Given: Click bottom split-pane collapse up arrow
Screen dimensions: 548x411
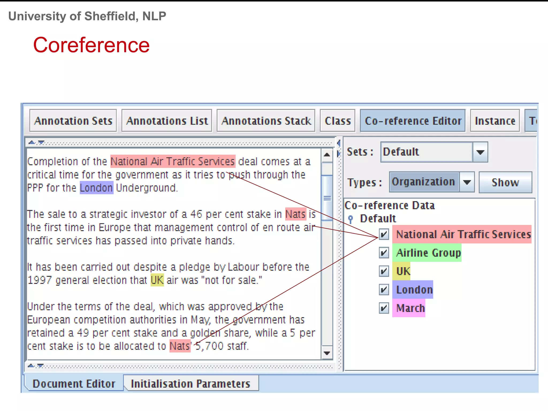Looking at the screenshot, I should [x=31, y=366].
